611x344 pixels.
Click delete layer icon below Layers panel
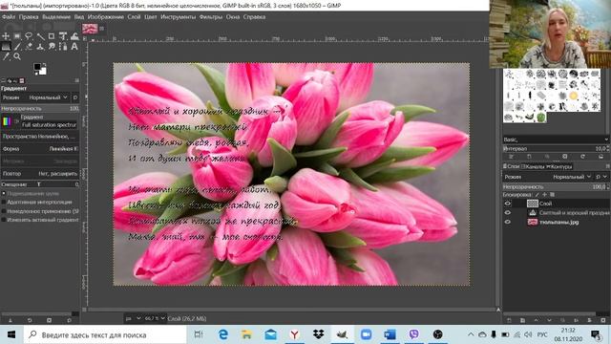coord(603,320)
